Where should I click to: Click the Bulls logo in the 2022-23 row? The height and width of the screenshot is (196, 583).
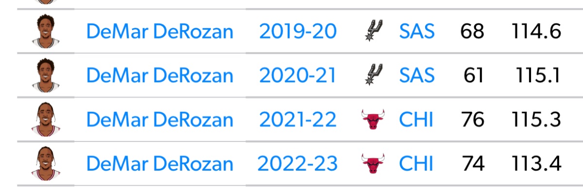[373, 164]
